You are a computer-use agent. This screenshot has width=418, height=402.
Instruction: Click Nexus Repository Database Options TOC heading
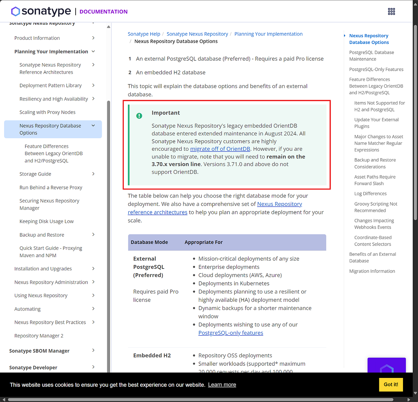point(369,39)
